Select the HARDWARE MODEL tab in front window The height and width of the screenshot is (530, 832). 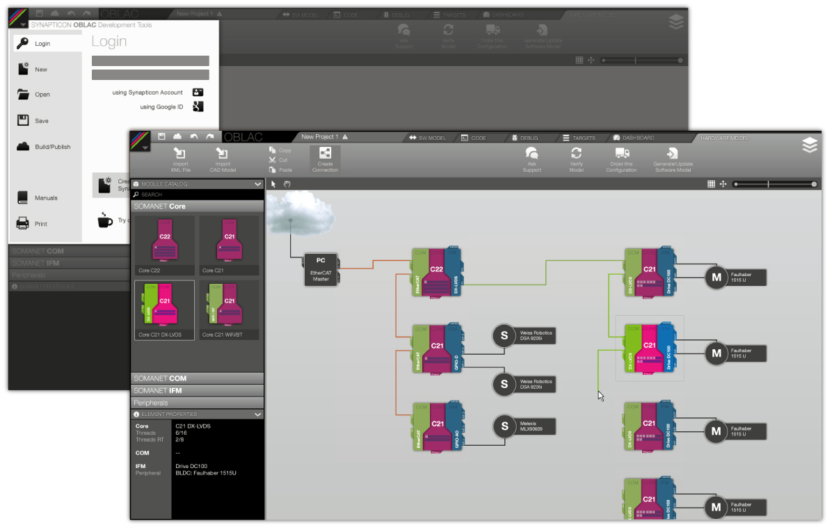[x=724, y=138]
